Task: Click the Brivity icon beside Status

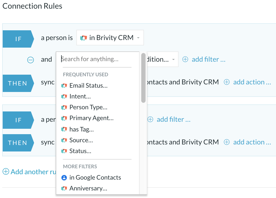Action: coord(64,151)
